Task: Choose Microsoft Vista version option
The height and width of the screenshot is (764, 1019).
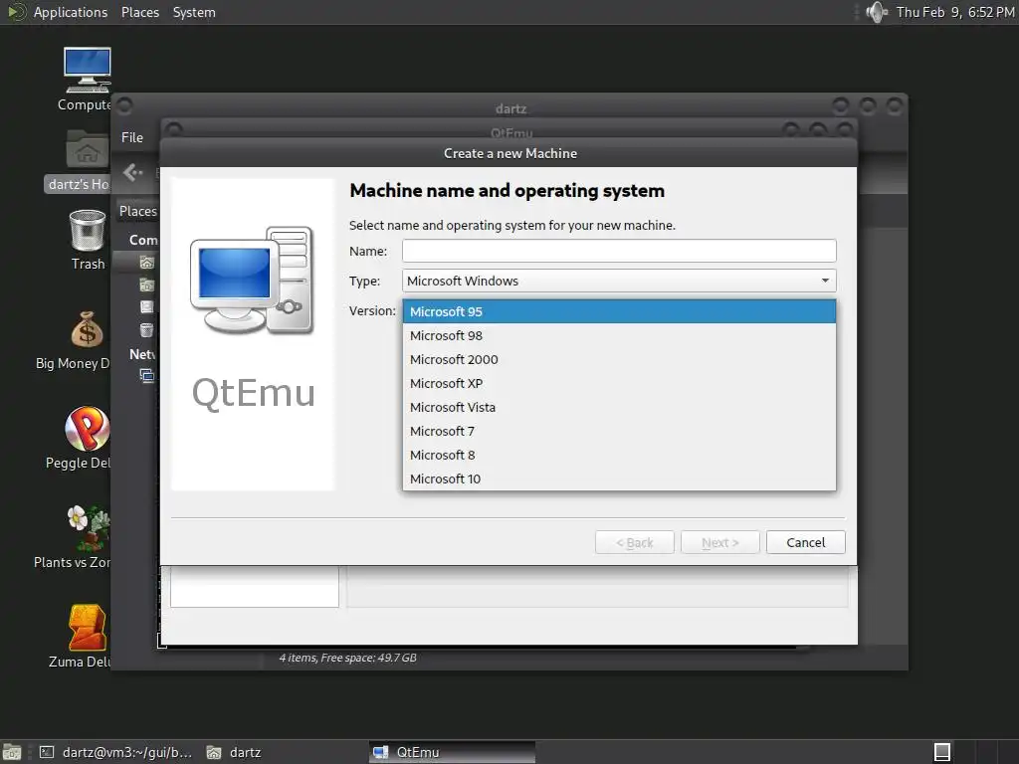Action: point(619,407)
